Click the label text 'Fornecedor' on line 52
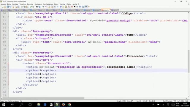Viewport: 190px width, 107px height. click(x=135, y=56)
